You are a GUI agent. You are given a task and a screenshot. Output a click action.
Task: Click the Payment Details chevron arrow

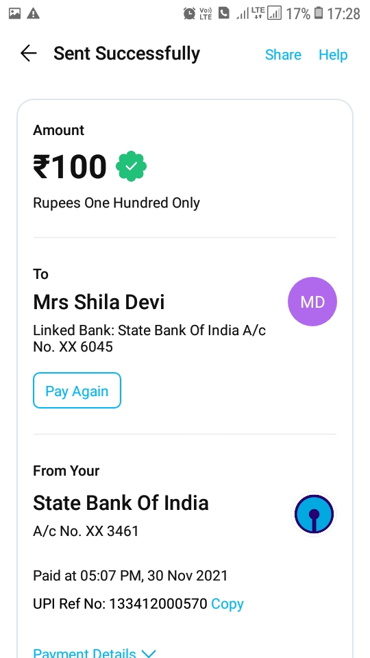[x=149, y=653]
